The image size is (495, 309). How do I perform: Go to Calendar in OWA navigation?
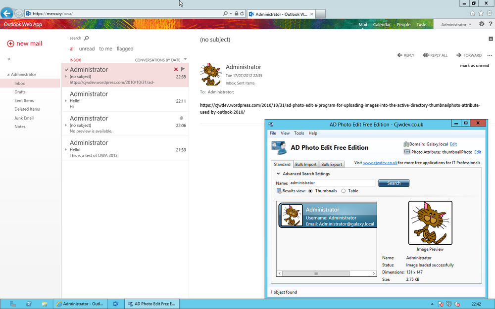click(x=382, y=24)
